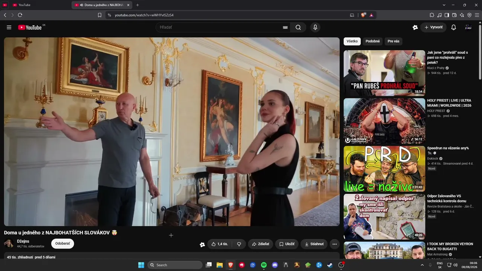The height and width of the screenshot is (271, 482).
Task: Click the Zdieľať share button
Action: coord(261,244)
